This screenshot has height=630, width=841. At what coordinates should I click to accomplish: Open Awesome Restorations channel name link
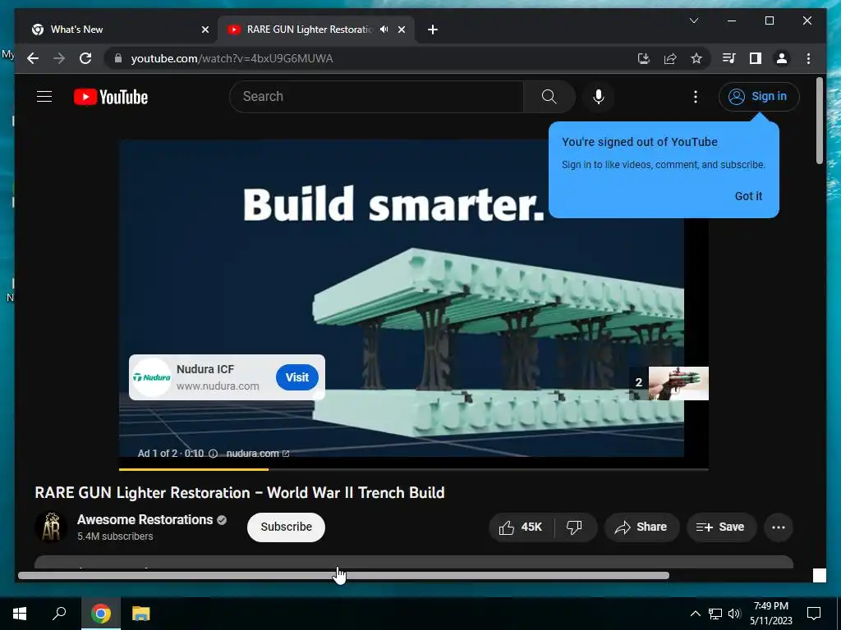pyautogui.click(x=145, y=519)
